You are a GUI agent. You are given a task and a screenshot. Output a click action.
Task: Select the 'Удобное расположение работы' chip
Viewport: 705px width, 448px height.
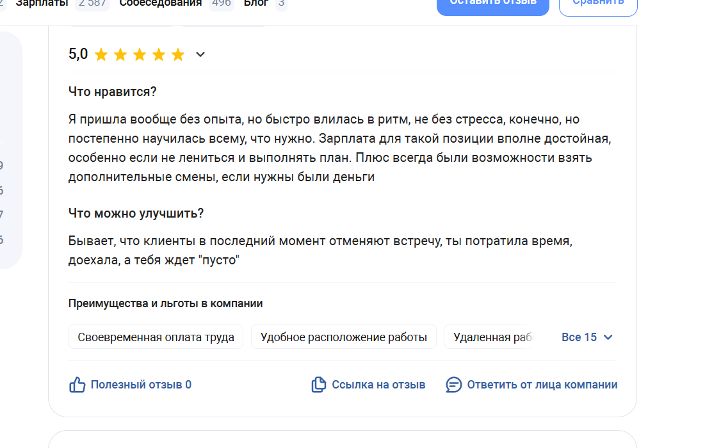click(343, 337)
